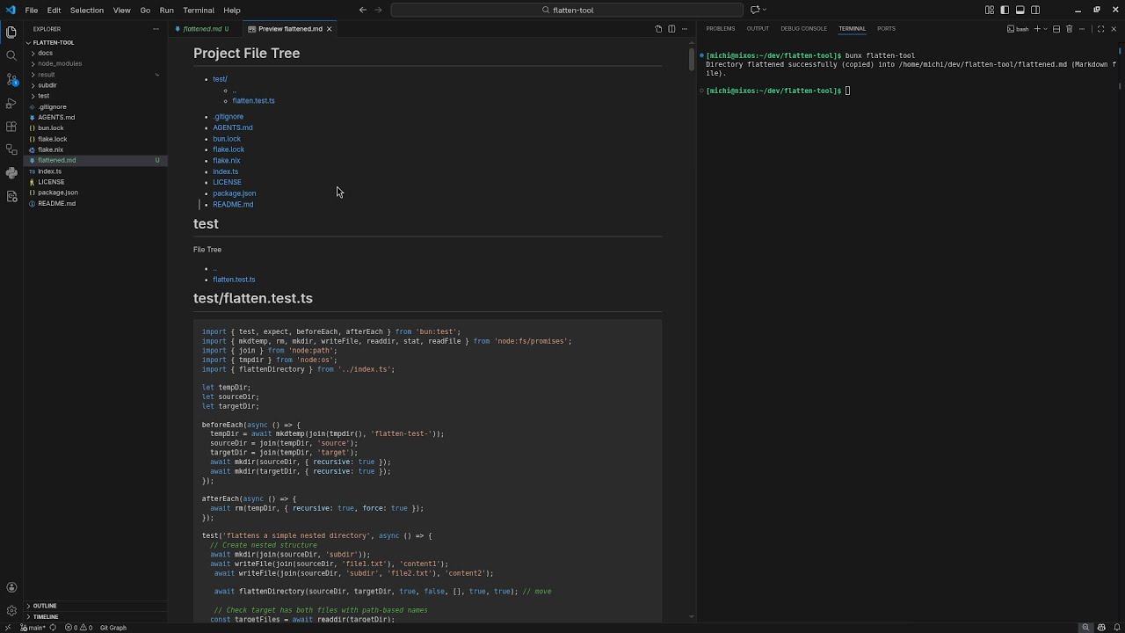1125x633 pixels.
Task: Open the Accounts icon in activity bar
Action: 11,587
